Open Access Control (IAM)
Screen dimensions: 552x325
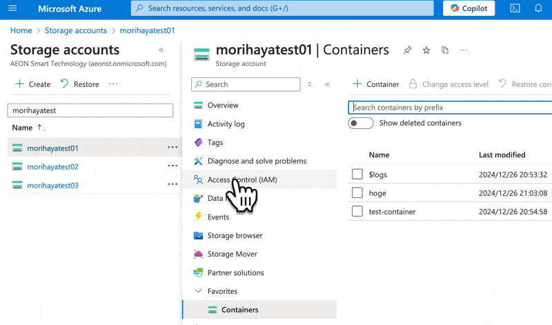(x=242, y=179)
